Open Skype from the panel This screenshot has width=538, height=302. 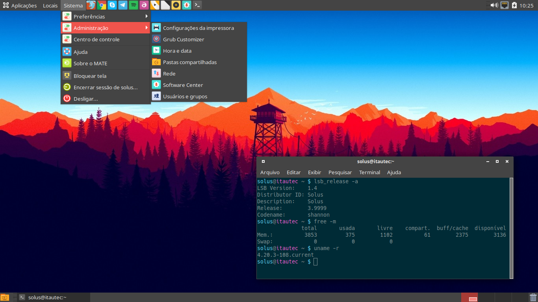[x=112, y=6]
